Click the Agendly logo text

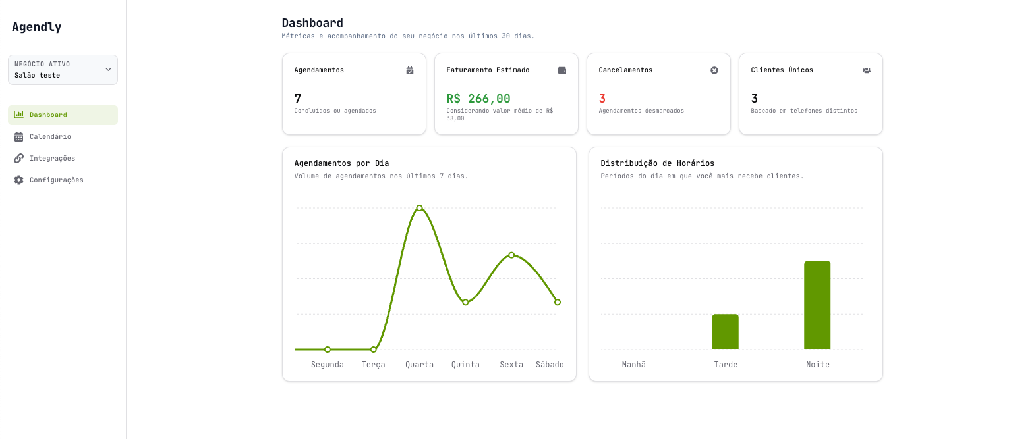tap(37, 27)
